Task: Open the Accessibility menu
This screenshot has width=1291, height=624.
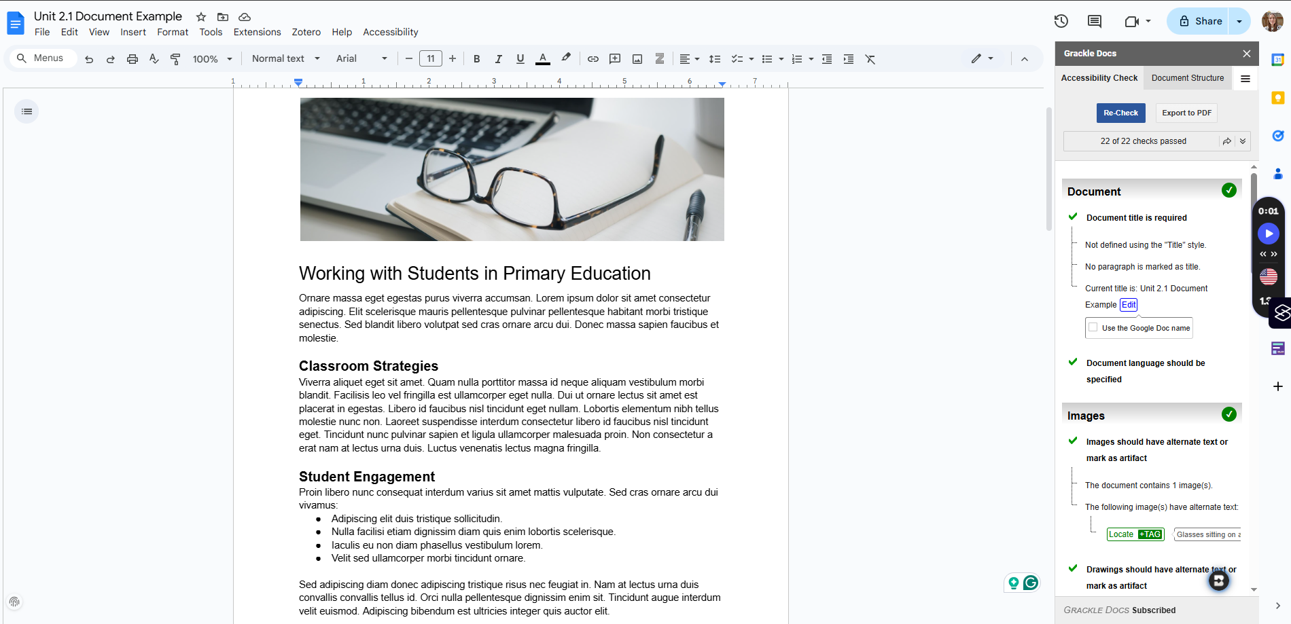Action: pos(391,32)
